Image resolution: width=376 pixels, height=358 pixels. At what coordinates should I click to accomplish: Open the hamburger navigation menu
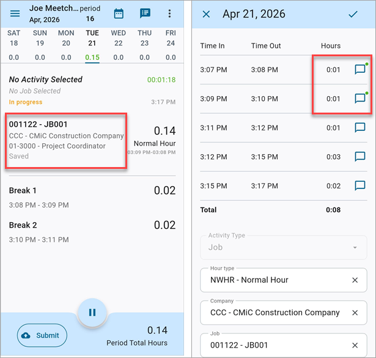(15, 13)
